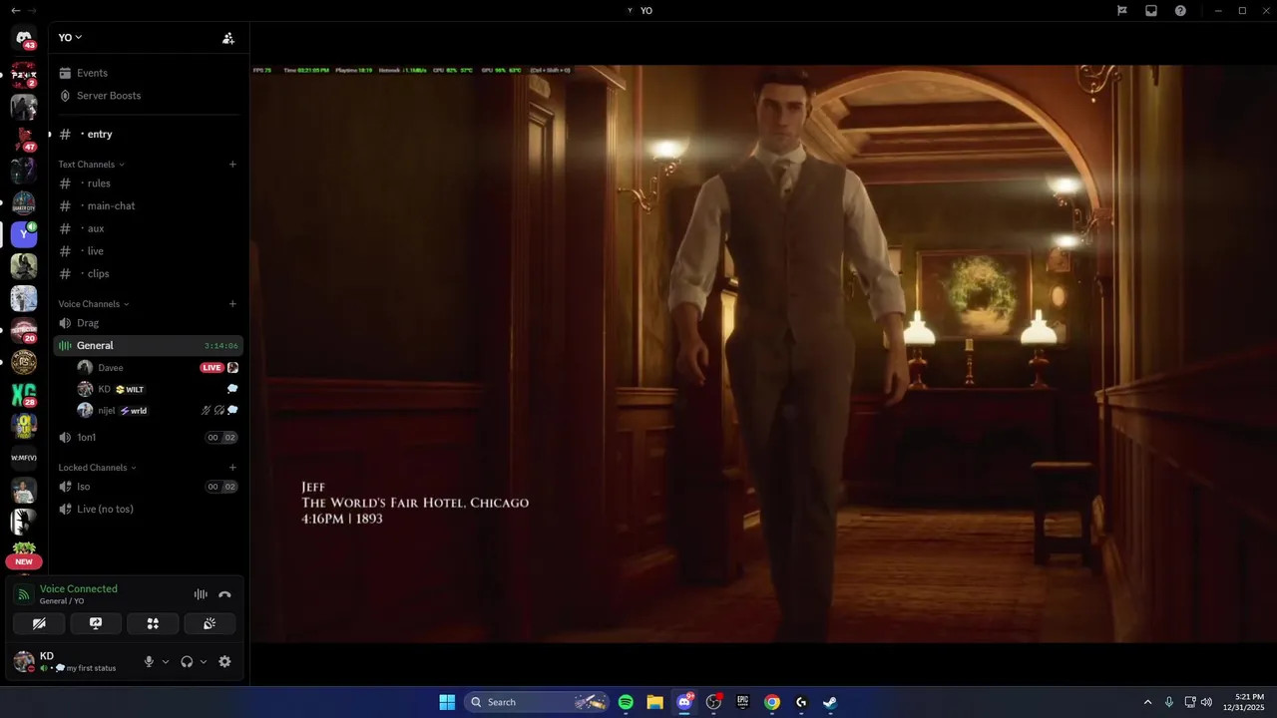Open Steam from the taskbar
Image resolution: width=1277 pixels, height=718 pixels.
[830, 702]
